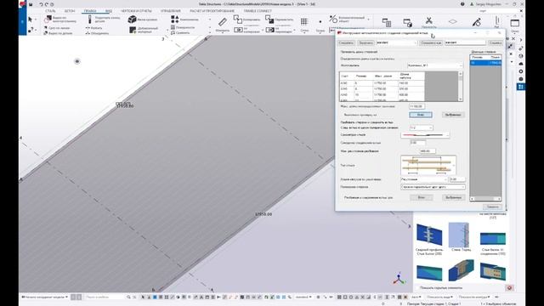Click the min split distance input field

[x=428, y=151]
